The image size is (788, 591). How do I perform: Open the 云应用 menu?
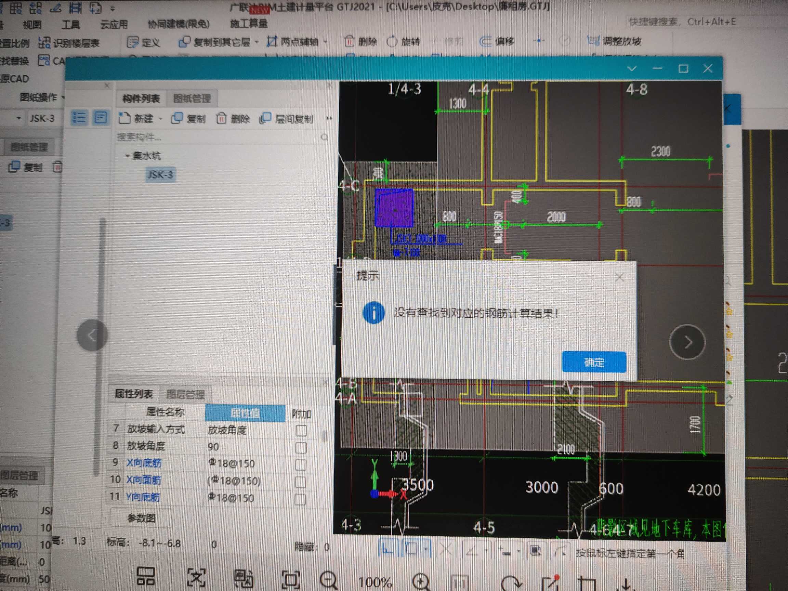(x=114, y=24)
